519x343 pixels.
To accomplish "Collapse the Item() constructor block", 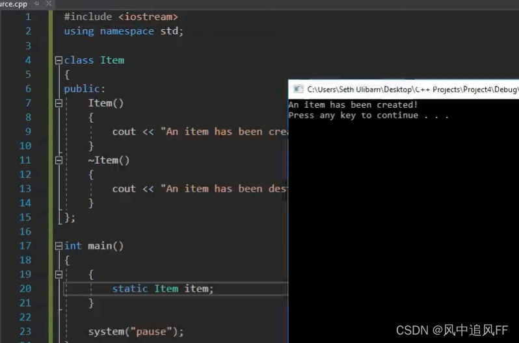I will 59,103.
